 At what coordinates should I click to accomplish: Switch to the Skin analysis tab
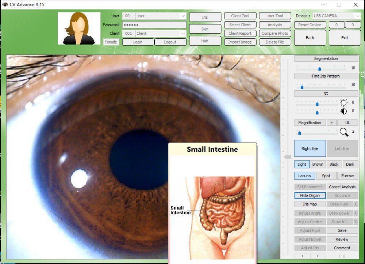click(205, 29)
